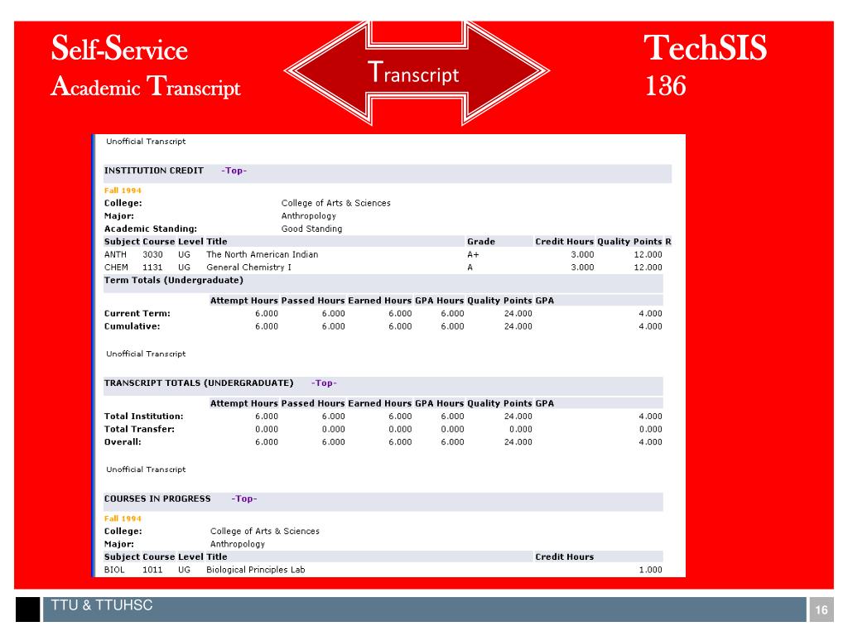Click course title Biological Principles Lab
This screenshot has width=848, height=636.
[x=256, y=570]
